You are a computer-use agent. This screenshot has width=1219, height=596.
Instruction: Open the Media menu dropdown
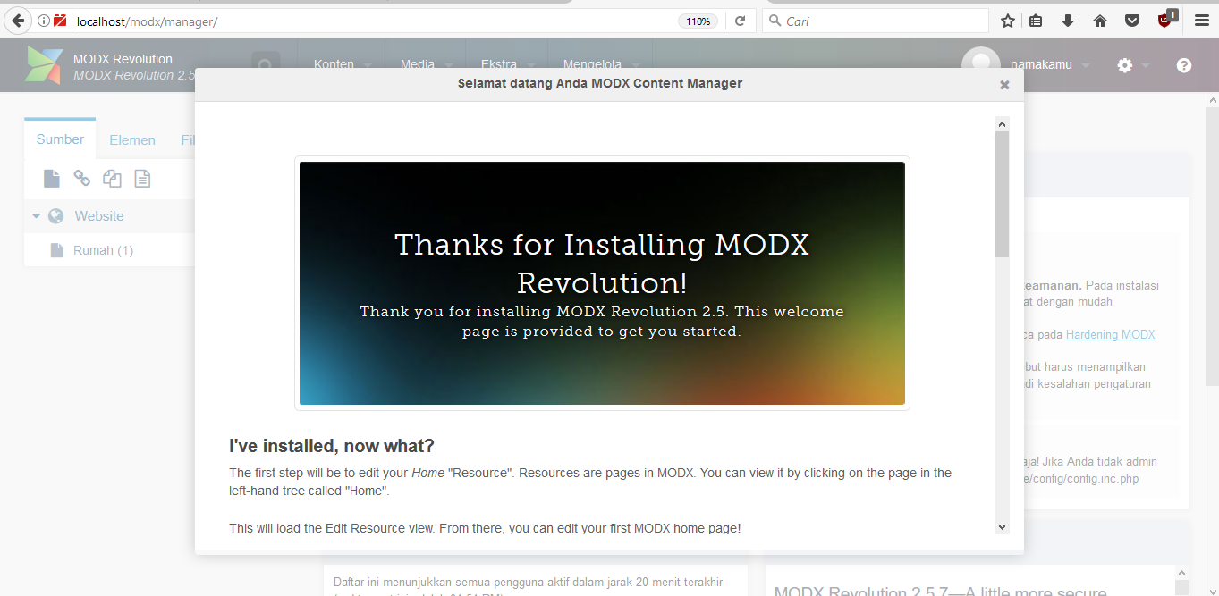coord(427,64)
